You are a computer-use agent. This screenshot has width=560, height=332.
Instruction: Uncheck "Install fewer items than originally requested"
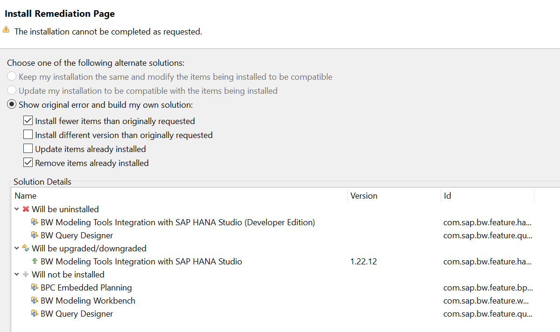pyautogui.click(x=28, y=120)
